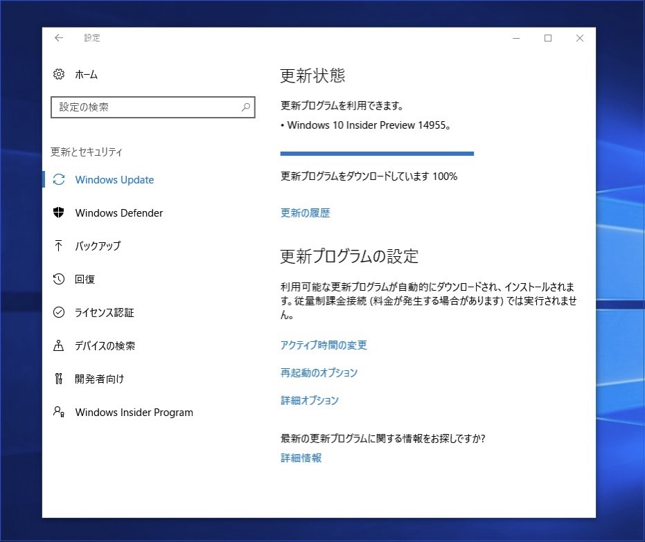Viewport: 645px width, 542px height.
Task: Click the recovery clock icon
Action: coord(59,279)
